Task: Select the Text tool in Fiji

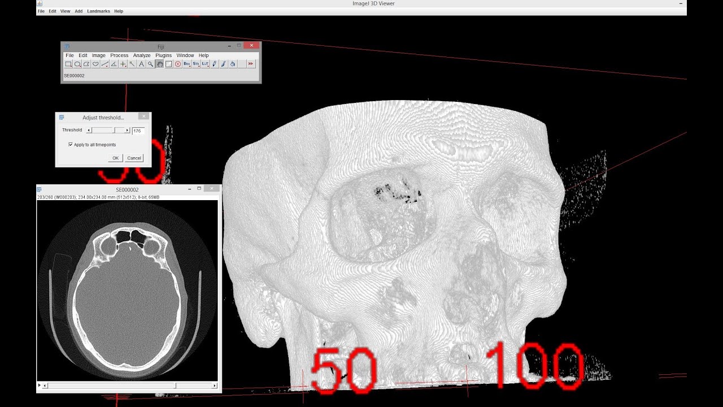Action: pos(141,64)
